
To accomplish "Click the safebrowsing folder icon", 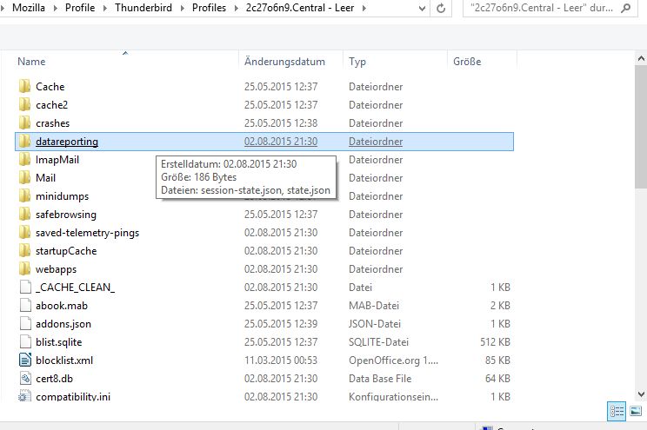I will pyautogui.click(x=24, y=215).
